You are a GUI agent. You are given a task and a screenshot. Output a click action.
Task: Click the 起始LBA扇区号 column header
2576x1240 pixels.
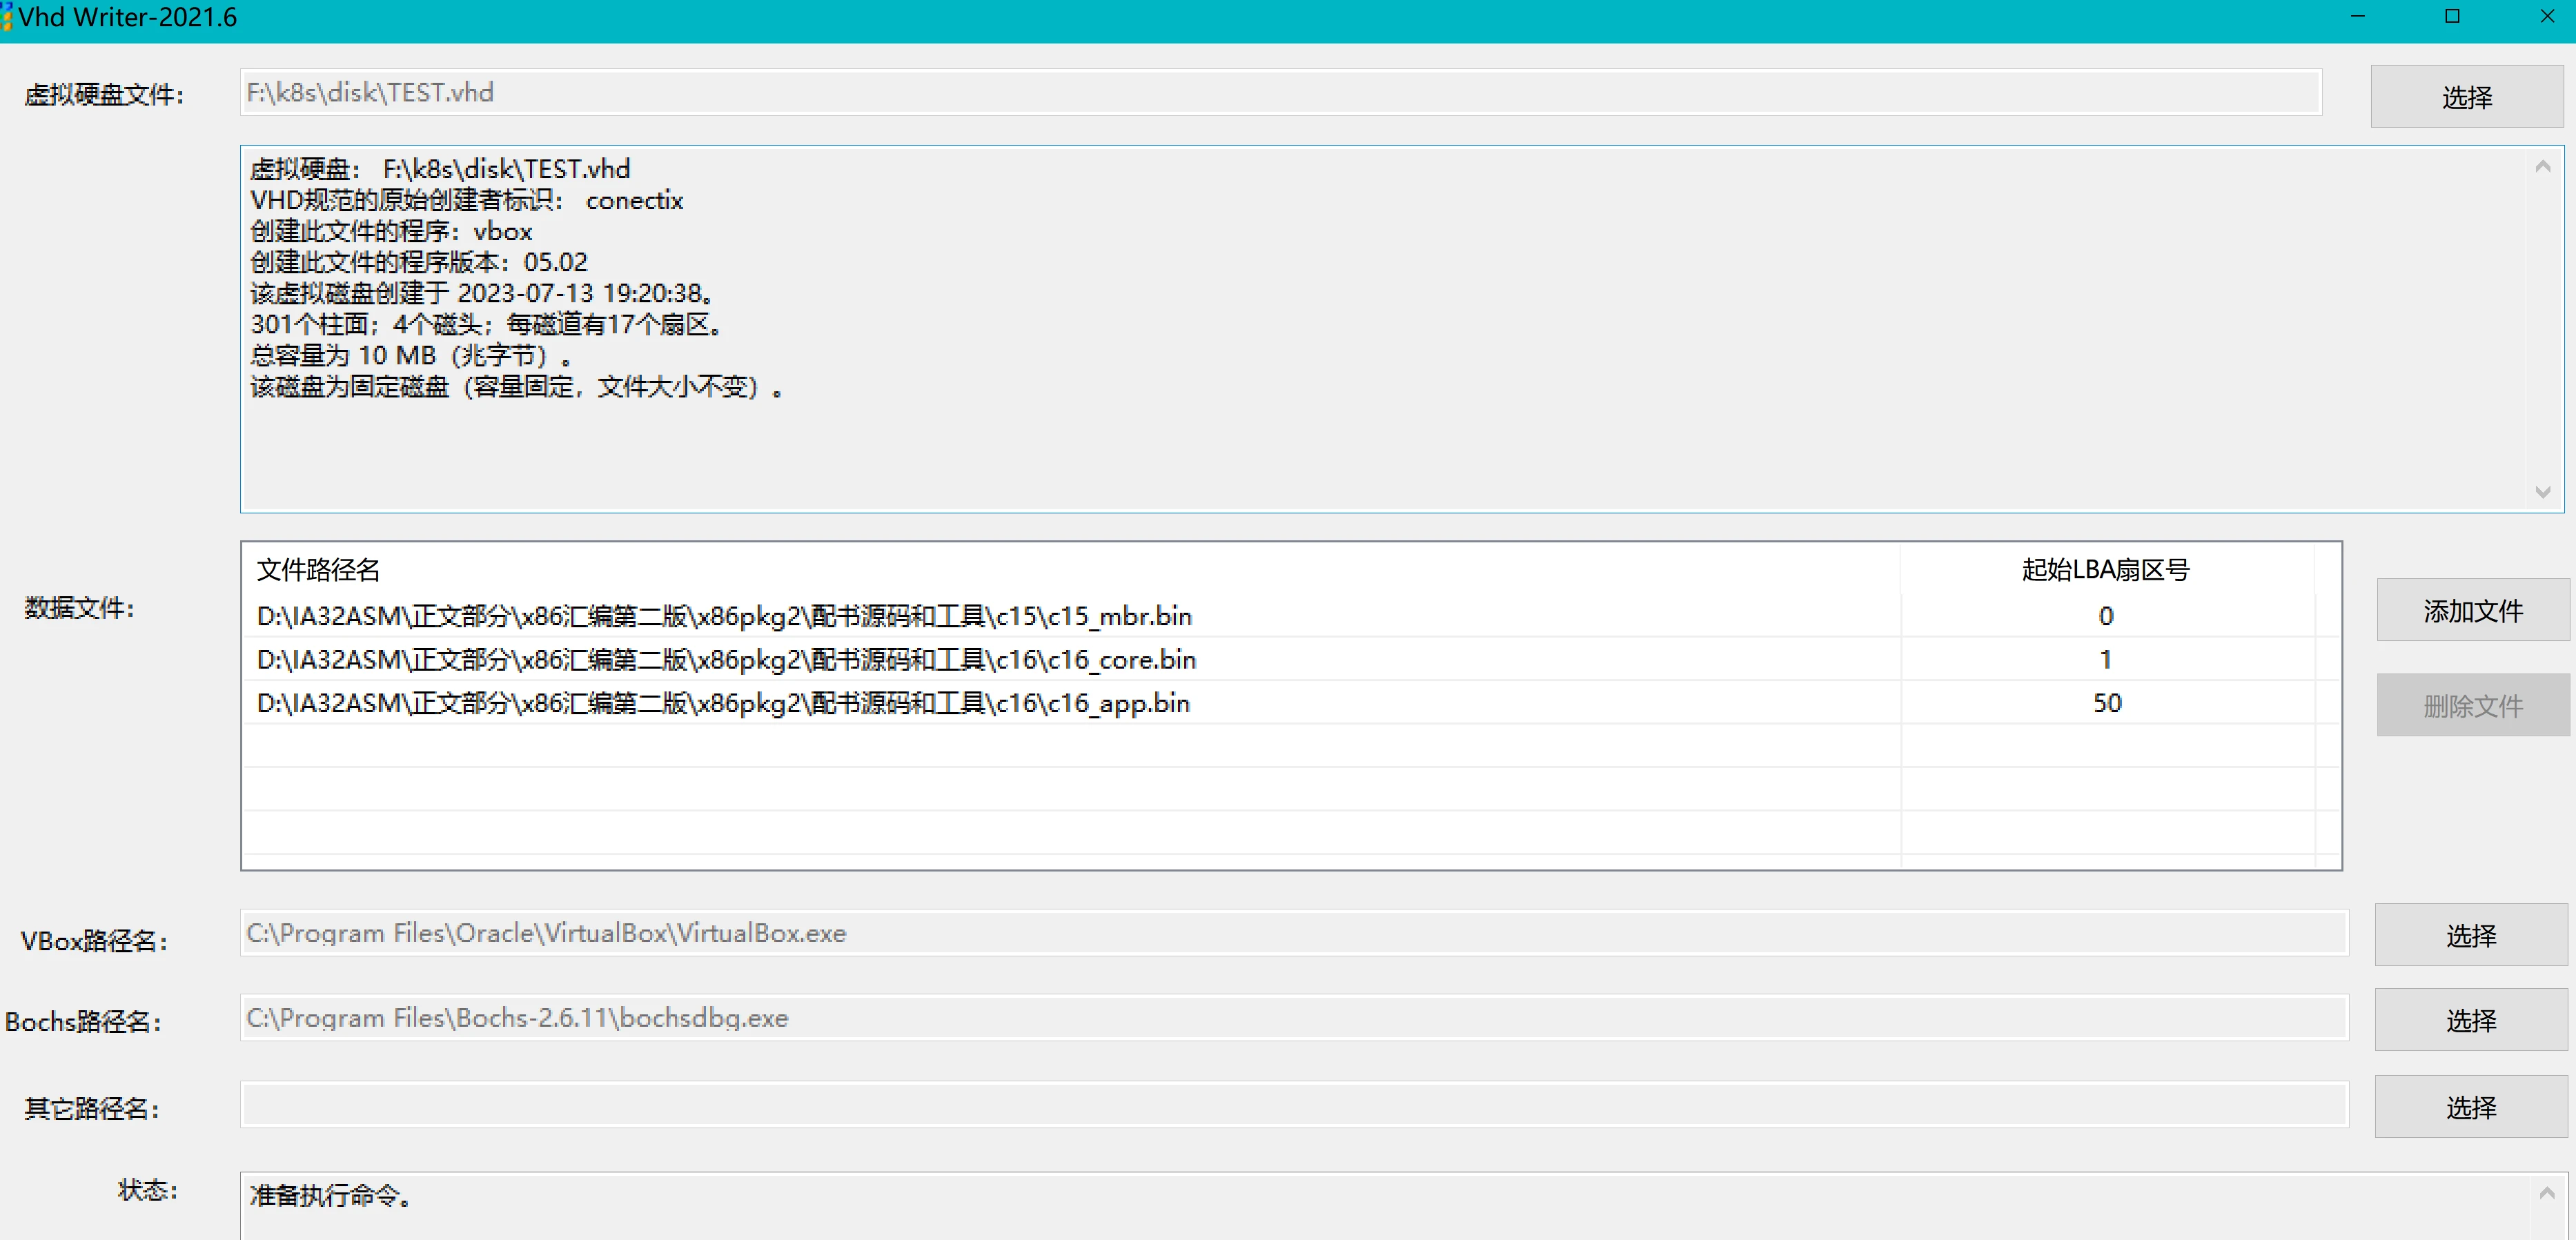(2106, 570)
